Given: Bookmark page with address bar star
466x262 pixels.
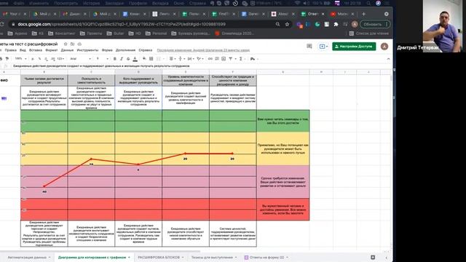Looking at the screenshot, I should coord(287,24).
